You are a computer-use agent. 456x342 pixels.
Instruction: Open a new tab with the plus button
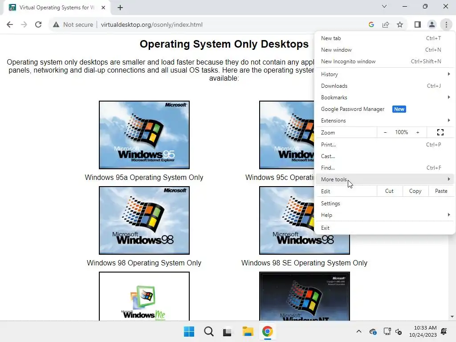120,8
